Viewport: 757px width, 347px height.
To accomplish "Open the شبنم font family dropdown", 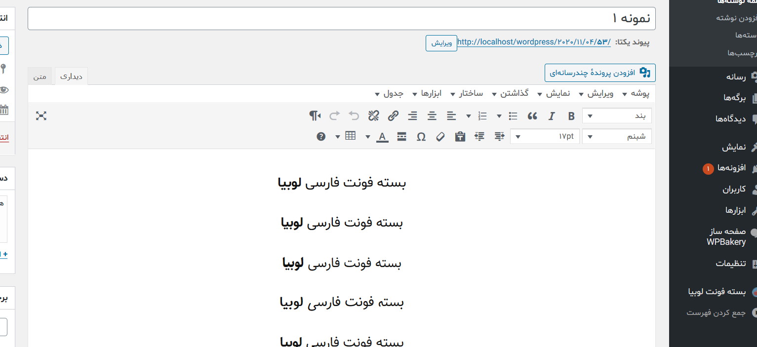I will [x=617, y=136].
